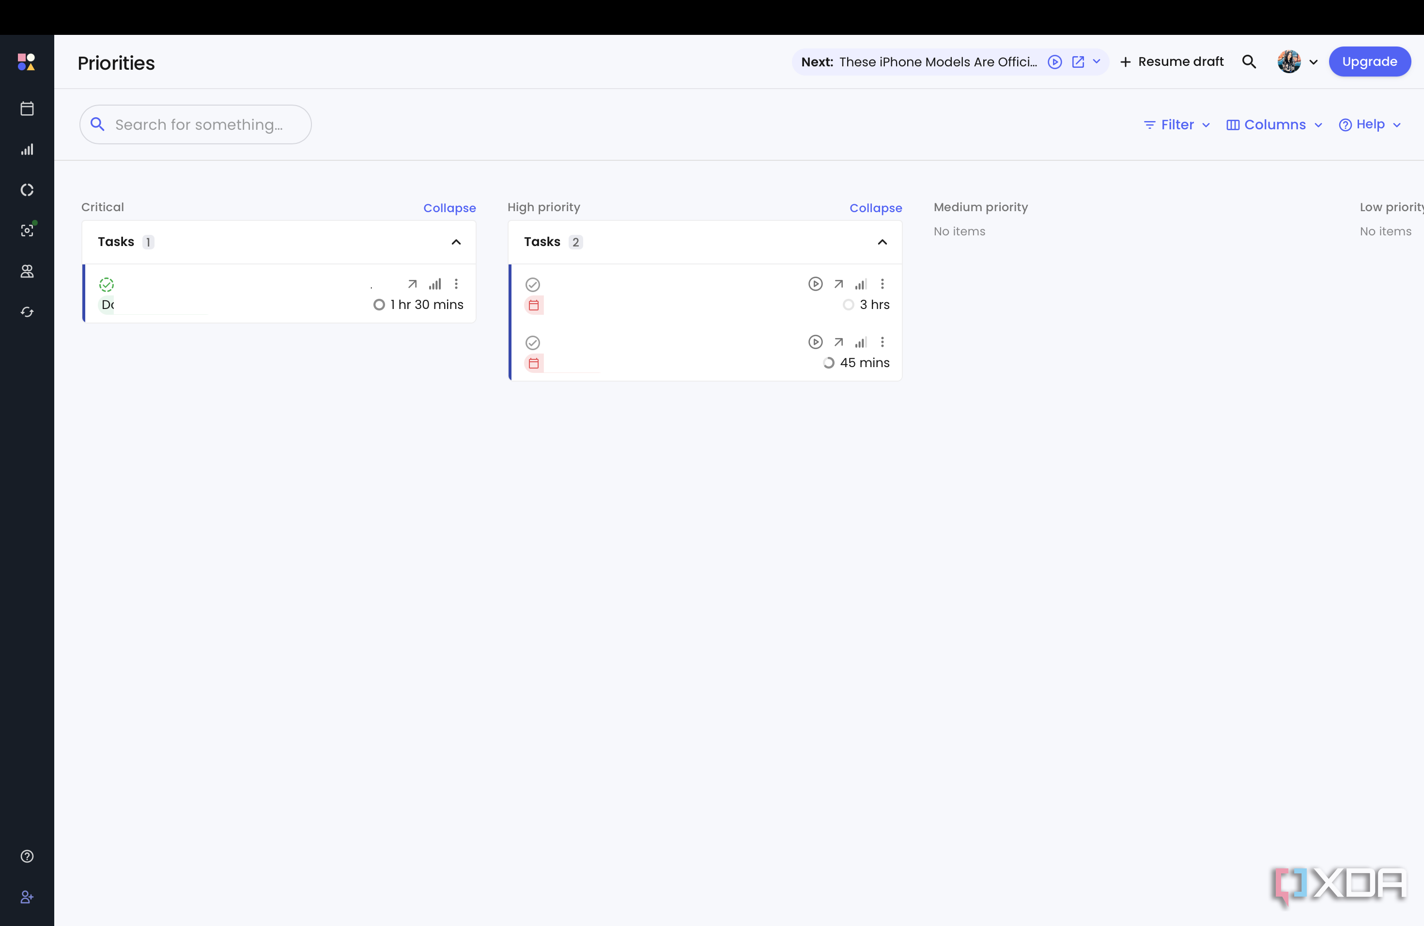Viewport: 1424px width, 926px height.
Task: Click Collapse link for High priority column
Action: click(875, 208)
